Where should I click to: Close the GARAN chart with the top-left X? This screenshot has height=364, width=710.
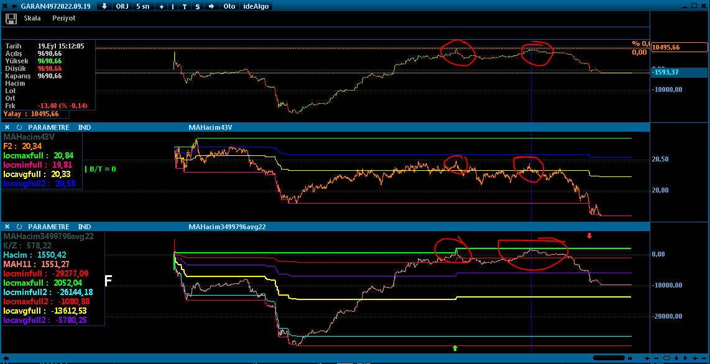(x=6, y=6)
